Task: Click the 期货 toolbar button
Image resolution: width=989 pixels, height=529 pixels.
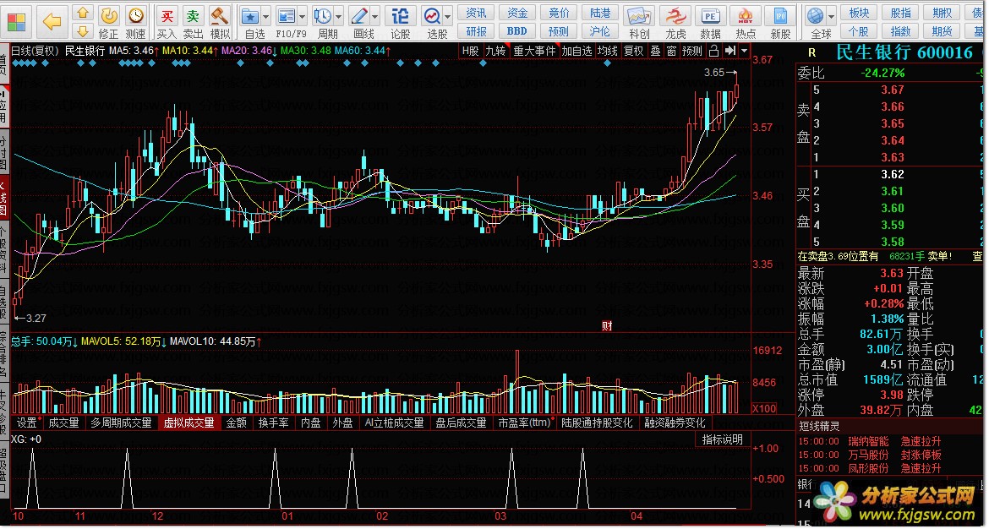Action: pos(943,30)
